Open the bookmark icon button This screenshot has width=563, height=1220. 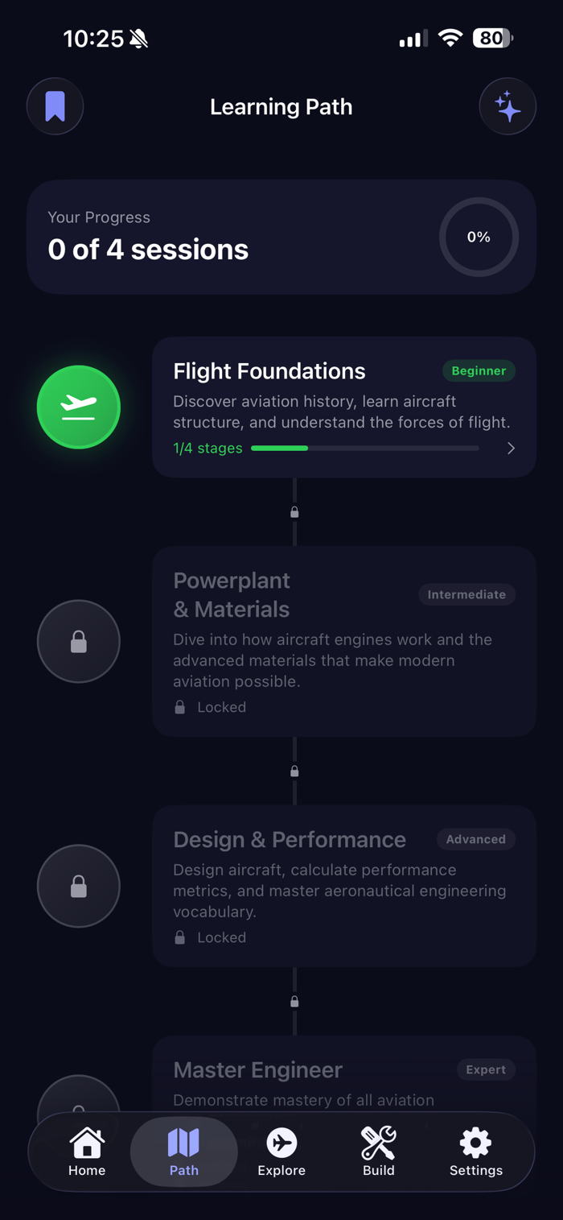click(x=55, y=106)
